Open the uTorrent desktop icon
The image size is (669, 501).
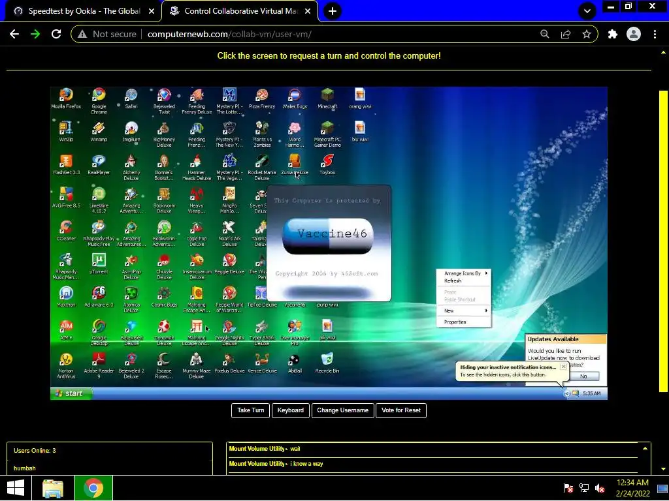tap(99, 264)
